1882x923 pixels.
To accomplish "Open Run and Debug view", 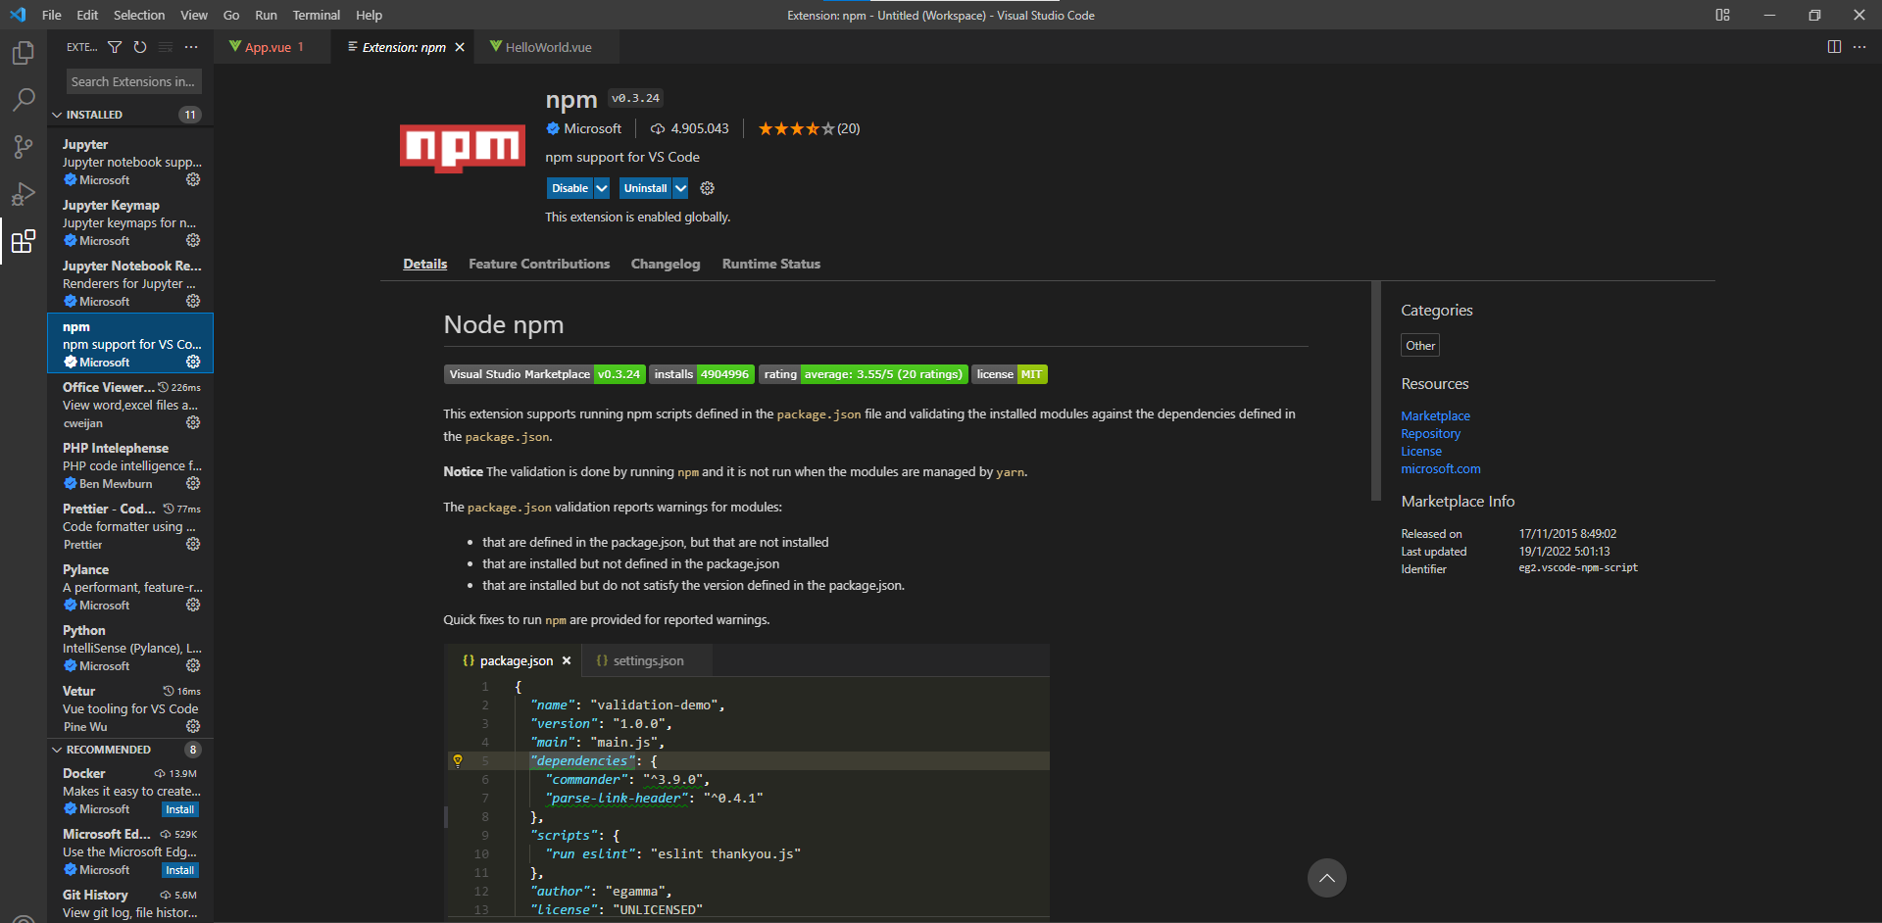I will 23,193.
